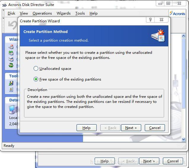Click the wizard disk and wand banner icon
This screenshot has height=168, width=189.
pos(158,36)
